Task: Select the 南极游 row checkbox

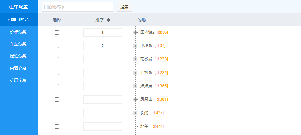Action: [x=57, y=59]
